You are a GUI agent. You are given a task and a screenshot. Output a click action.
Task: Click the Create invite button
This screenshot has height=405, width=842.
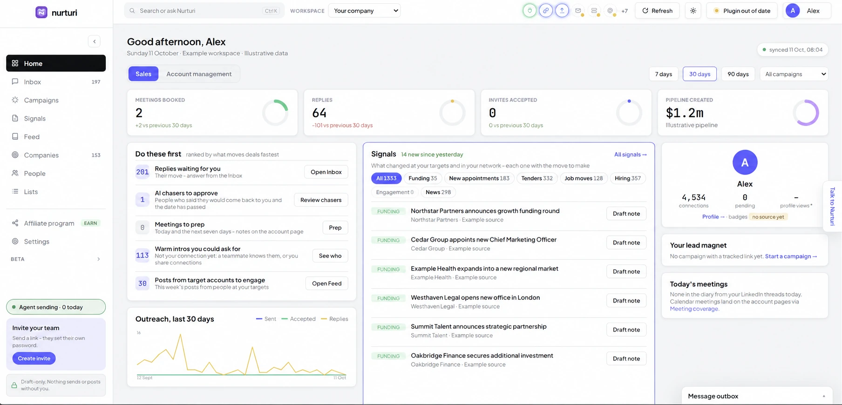click(34, 358)
